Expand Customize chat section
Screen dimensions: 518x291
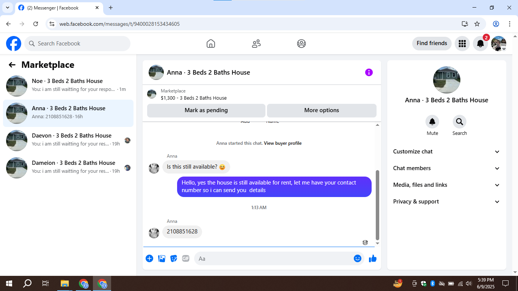point(447,152)
